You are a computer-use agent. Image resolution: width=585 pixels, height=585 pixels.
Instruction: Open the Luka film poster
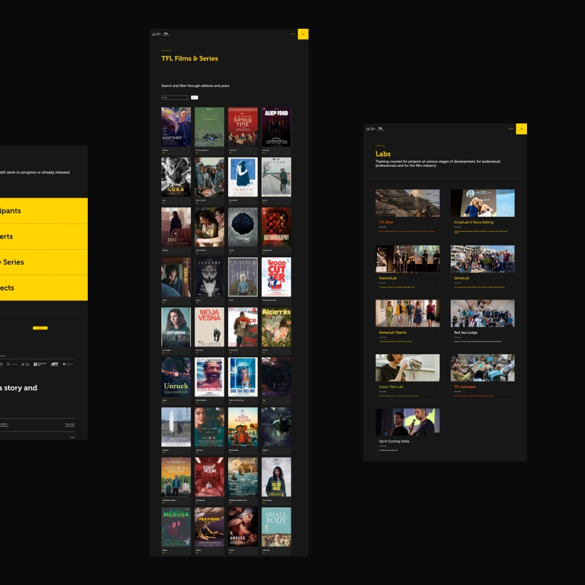pyautogui.click(x=176, y=177)
